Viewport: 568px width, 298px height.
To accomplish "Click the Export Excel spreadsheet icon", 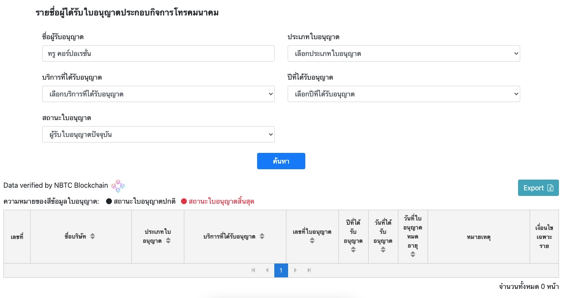I will click(x=550, y=188).
